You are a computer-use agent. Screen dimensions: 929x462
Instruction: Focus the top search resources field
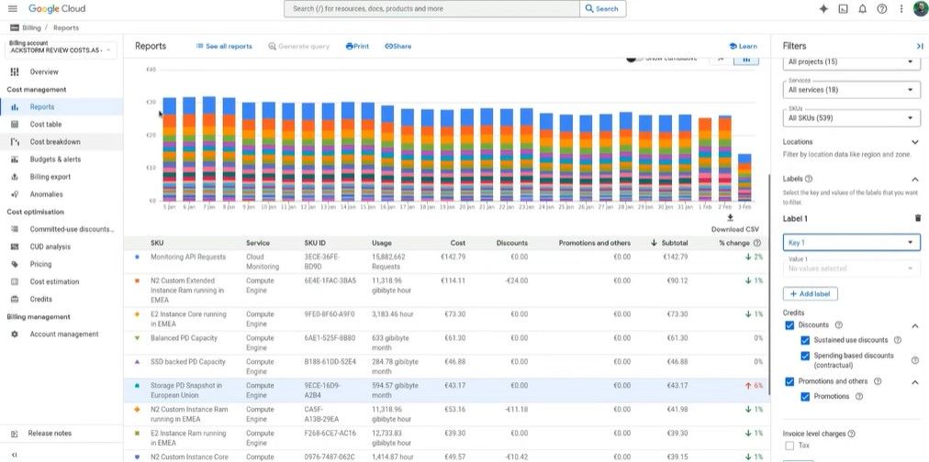[431, 9]
